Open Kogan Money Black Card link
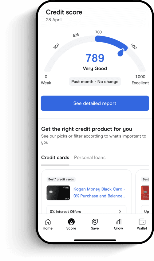154x261 pixels. [x=99, y=193]
